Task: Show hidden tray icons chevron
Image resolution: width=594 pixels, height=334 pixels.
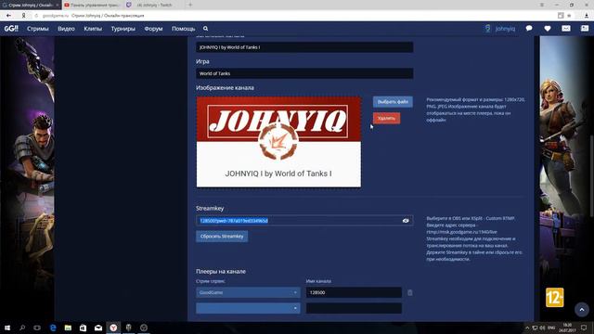Action: coord(527,328)
